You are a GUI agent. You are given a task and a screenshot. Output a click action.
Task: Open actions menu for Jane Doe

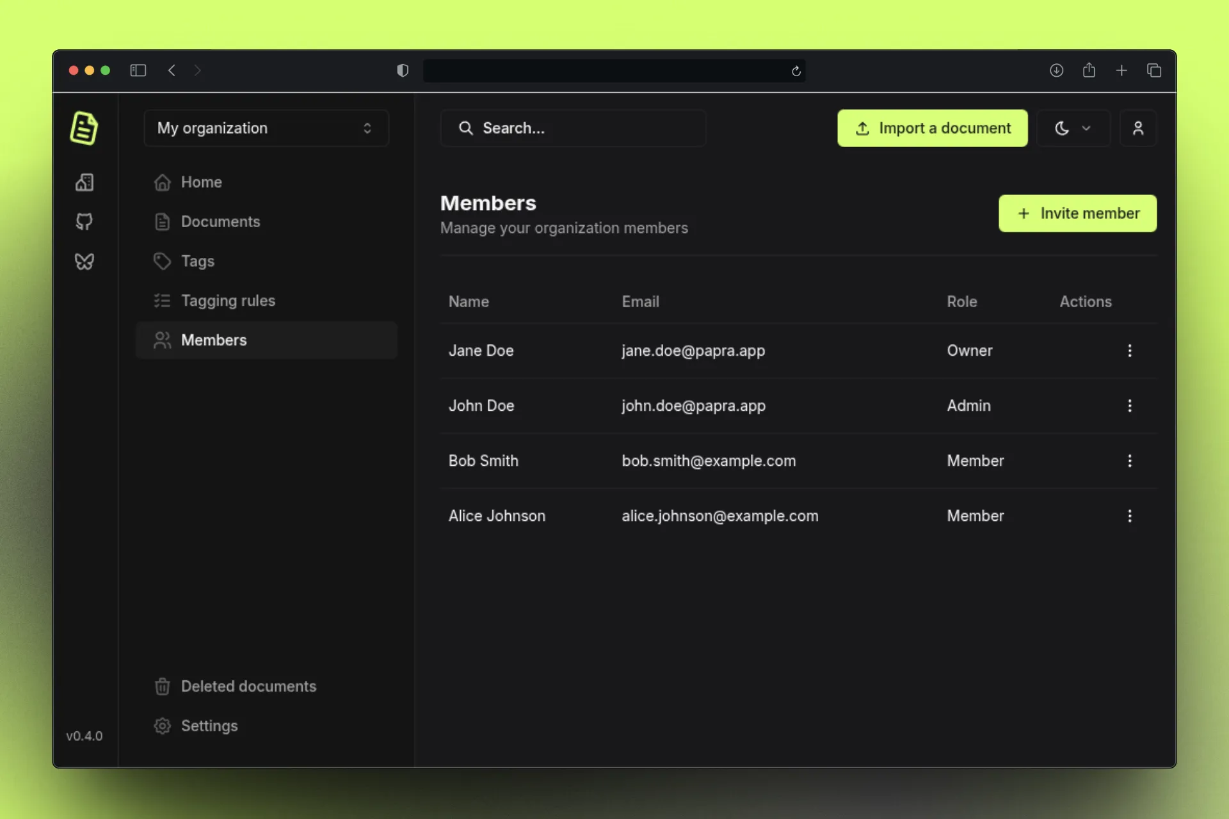point(1129,351)
